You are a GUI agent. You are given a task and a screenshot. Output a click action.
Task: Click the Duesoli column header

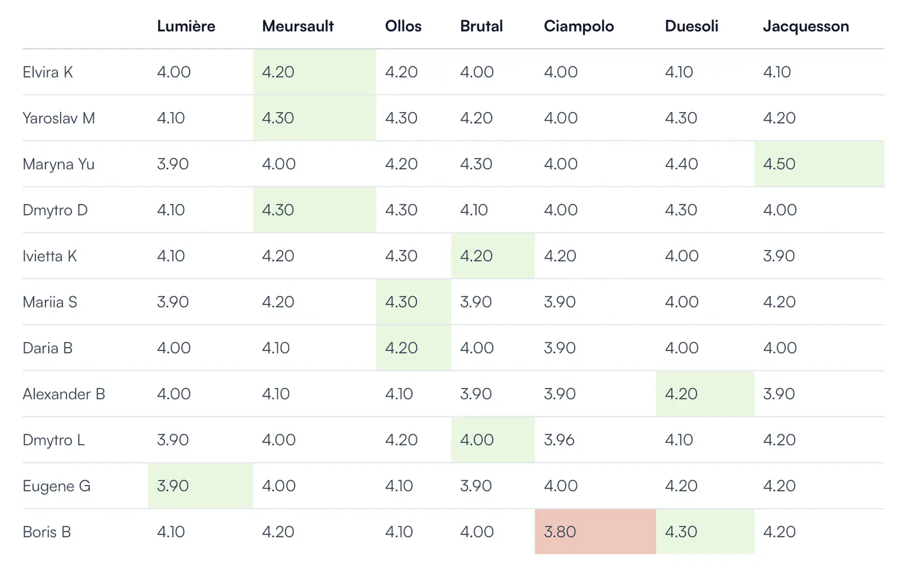tap(692, 26)
